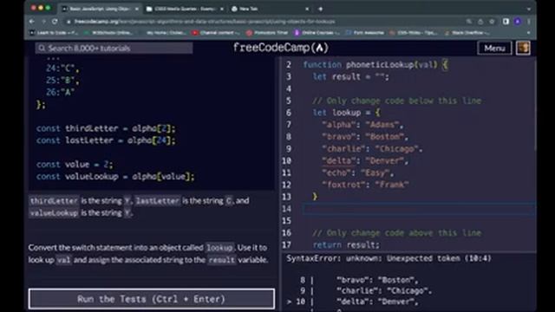Screen dimensions: 555x312
Task: Reload the freeCodeCamp page
Action: tap(55, 22)
